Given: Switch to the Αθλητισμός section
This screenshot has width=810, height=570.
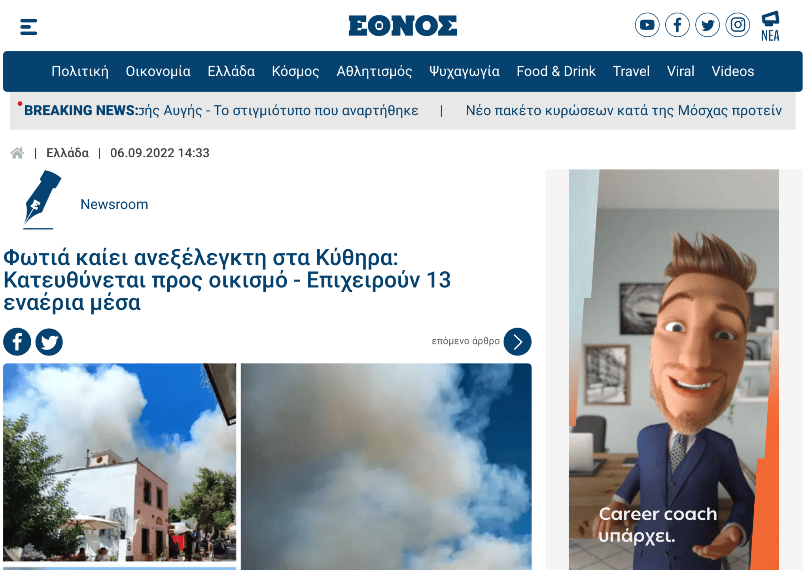Looking at the screenshot, I should (x=374, y=71).
